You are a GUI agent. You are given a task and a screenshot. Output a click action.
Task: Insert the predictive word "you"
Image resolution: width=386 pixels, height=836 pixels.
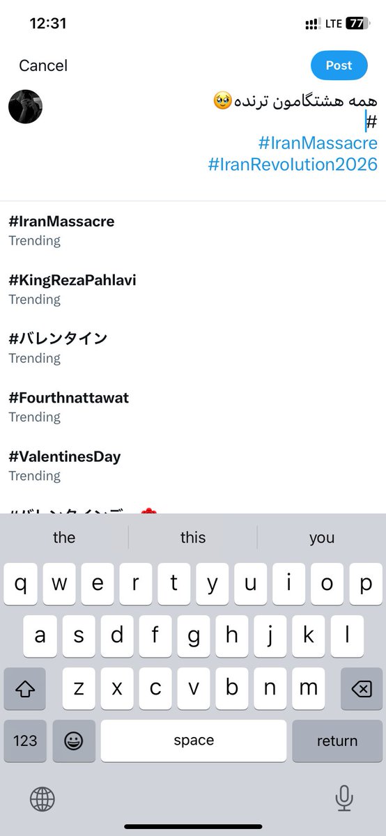click(x=322, y=537)
